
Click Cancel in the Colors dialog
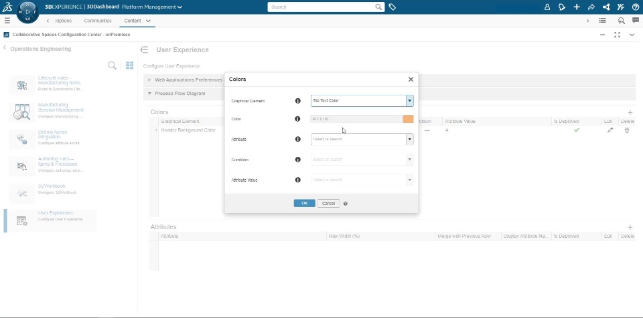coord(328,203)
